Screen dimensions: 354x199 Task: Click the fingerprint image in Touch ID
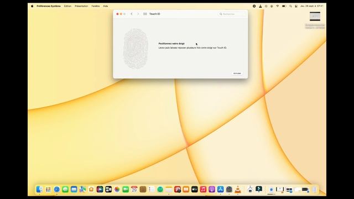[x=136, y=49]
